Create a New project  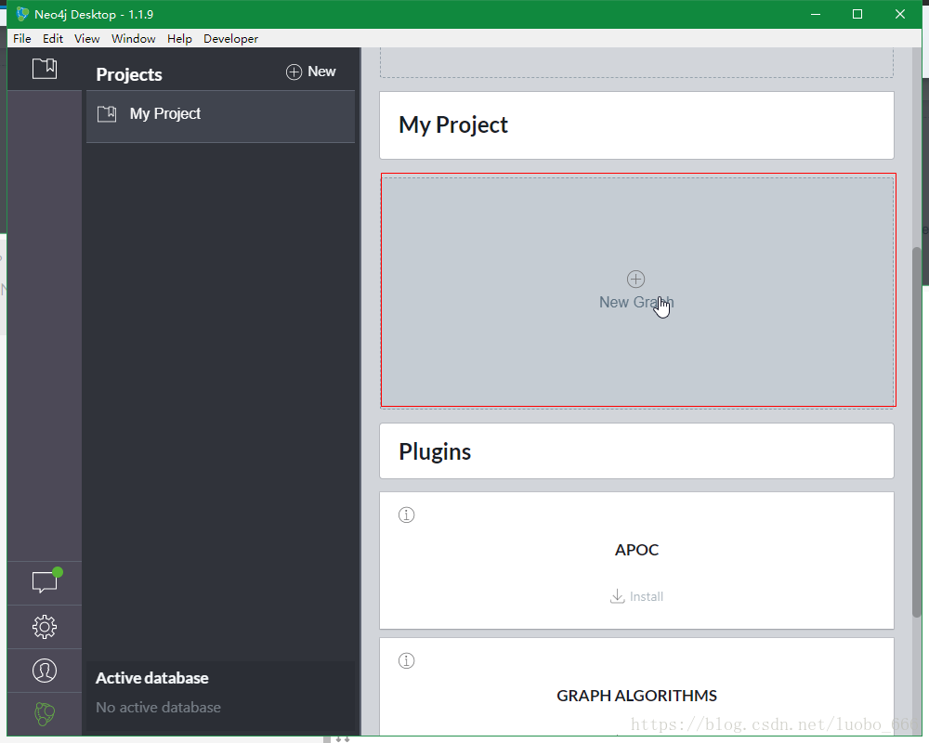tap(311, 72)
